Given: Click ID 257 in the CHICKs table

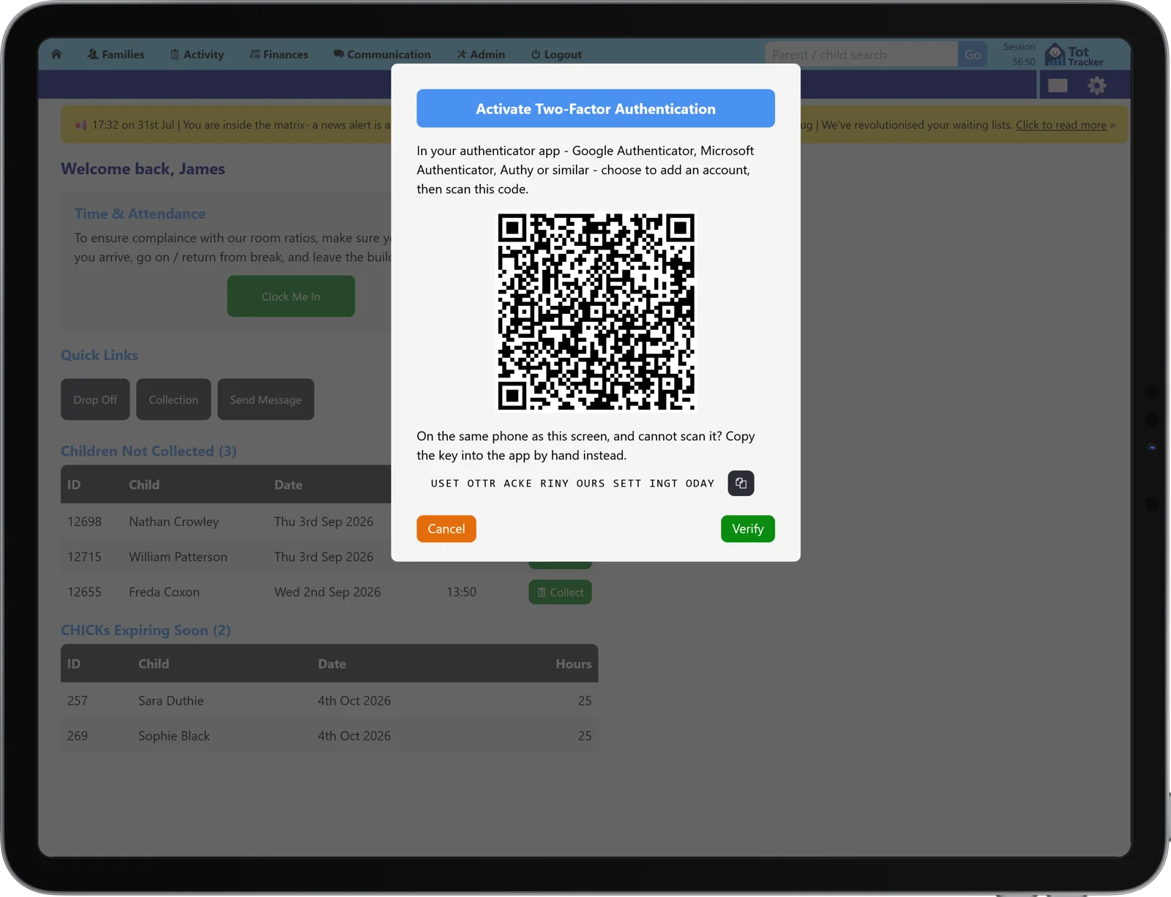Looking at the screenshot, I should click(77, 701).
